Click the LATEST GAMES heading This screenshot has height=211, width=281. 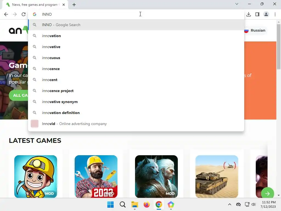point(35,140)
